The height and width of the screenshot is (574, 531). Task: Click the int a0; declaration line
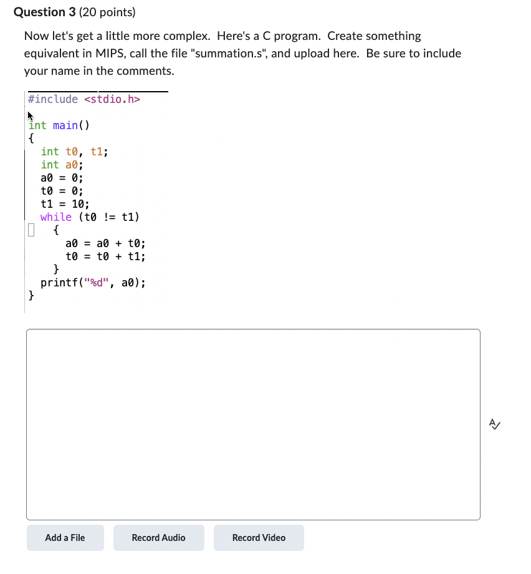[61, 164]
